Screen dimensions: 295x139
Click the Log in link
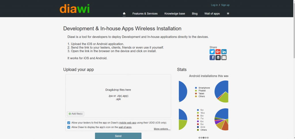tap(214, 5)
